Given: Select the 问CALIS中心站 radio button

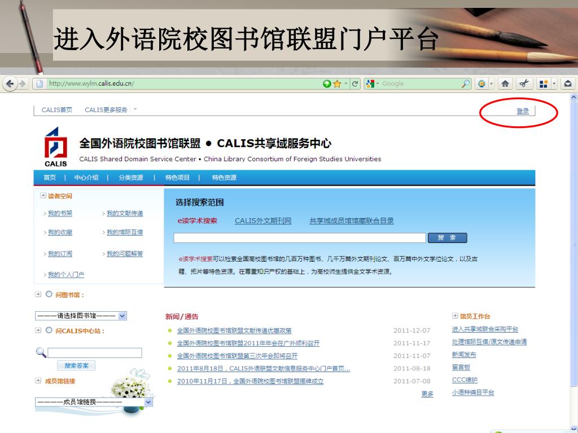Looking at the screenshot, I should pyautogui.click(x=49, y=330).
